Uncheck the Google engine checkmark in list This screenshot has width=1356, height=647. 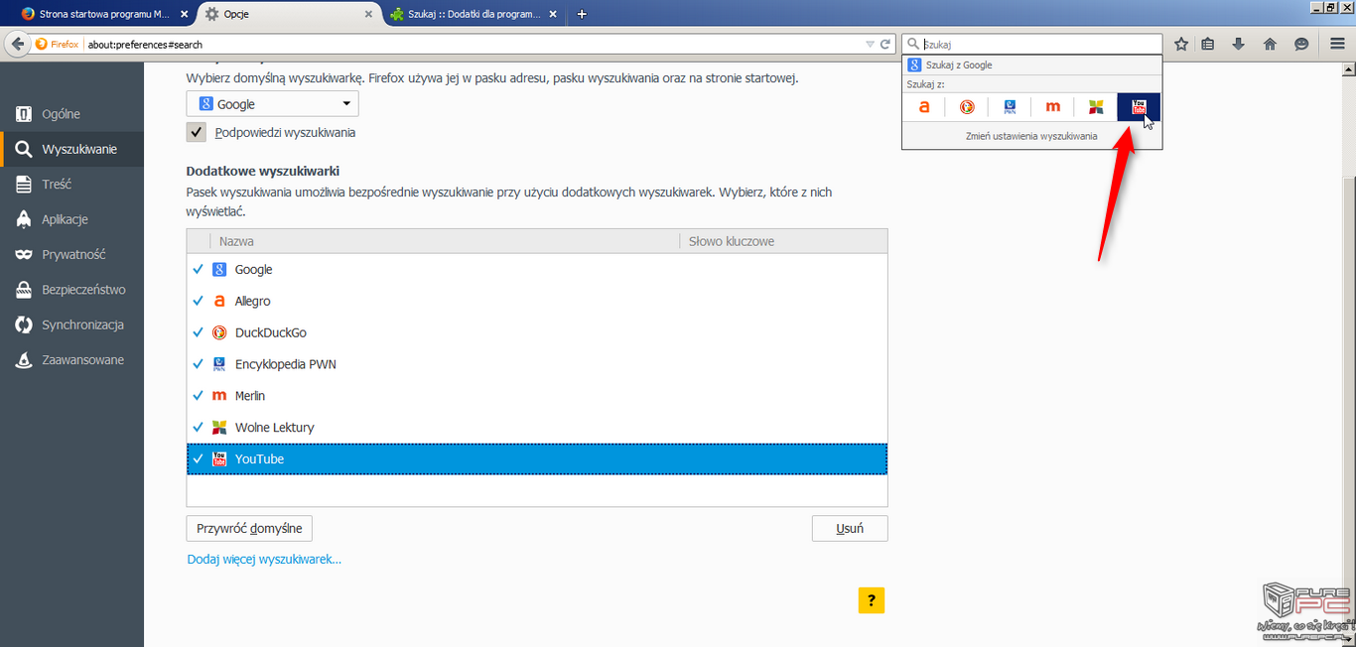[199, 270]
